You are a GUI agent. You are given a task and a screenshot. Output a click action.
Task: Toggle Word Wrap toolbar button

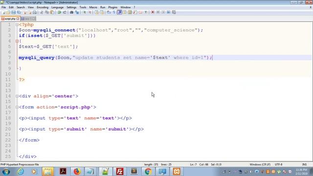109,12
